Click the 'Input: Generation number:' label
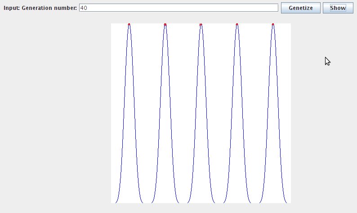 40,8
